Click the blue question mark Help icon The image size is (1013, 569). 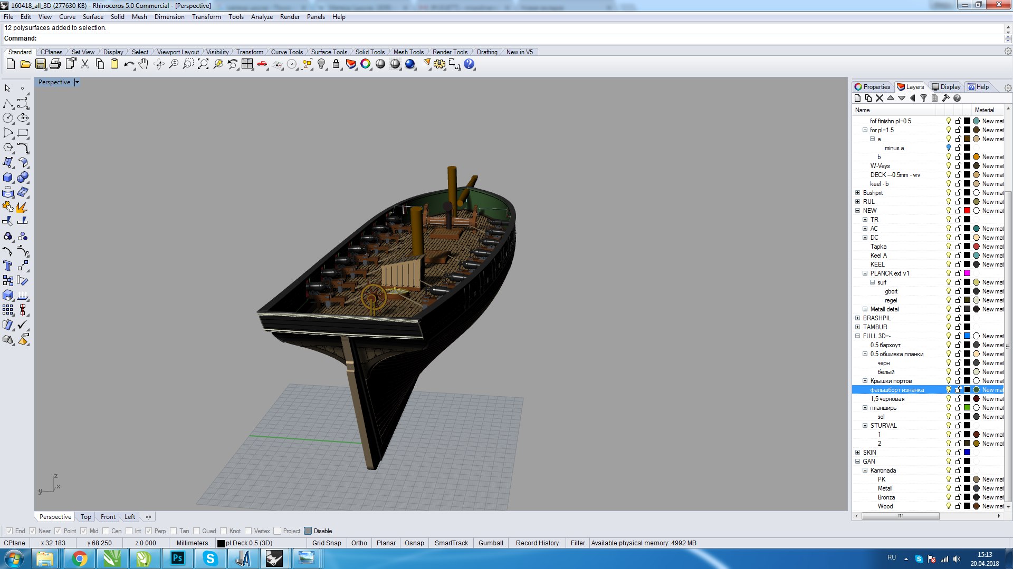(x=469, y=64)
